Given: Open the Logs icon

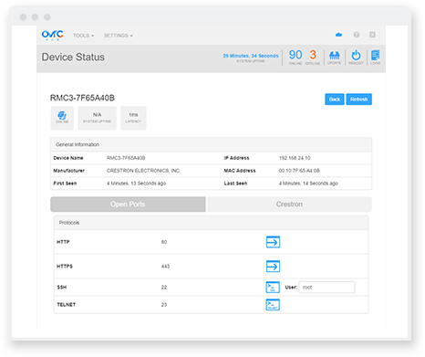Looking at the screenshot, I should tap(376, 58).
